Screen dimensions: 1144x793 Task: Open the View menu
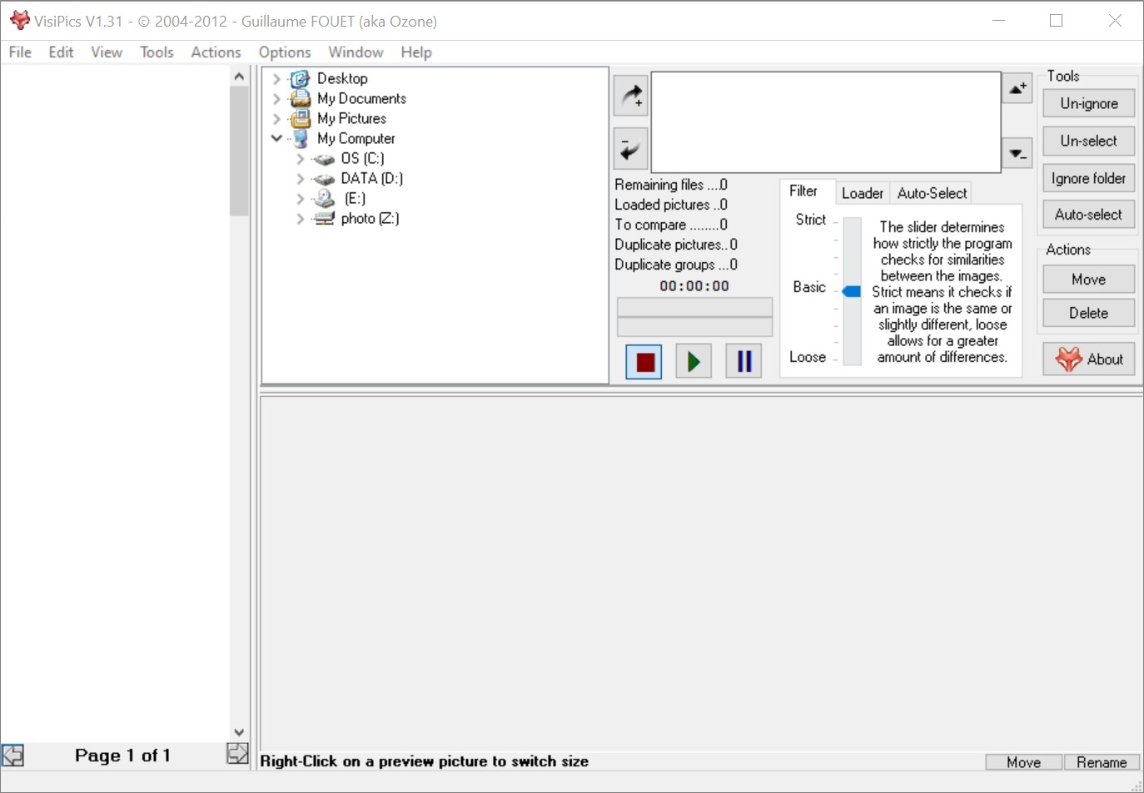[x=107, y=52]
